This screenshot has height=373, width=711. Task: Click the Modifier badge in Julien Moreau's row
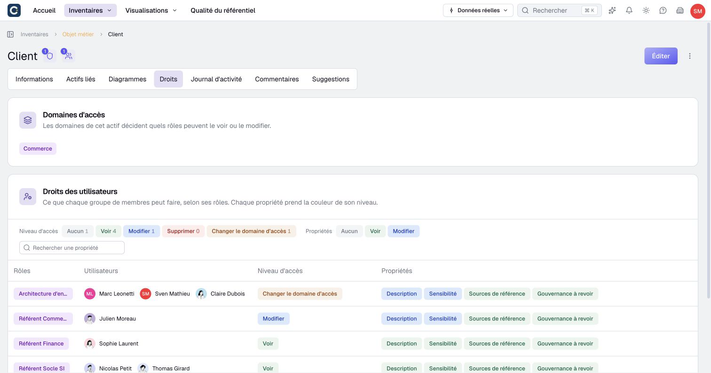pos(274,318)
